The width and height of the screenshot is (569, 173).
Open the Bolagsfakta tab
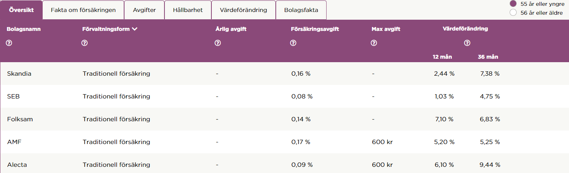point(301,10)
